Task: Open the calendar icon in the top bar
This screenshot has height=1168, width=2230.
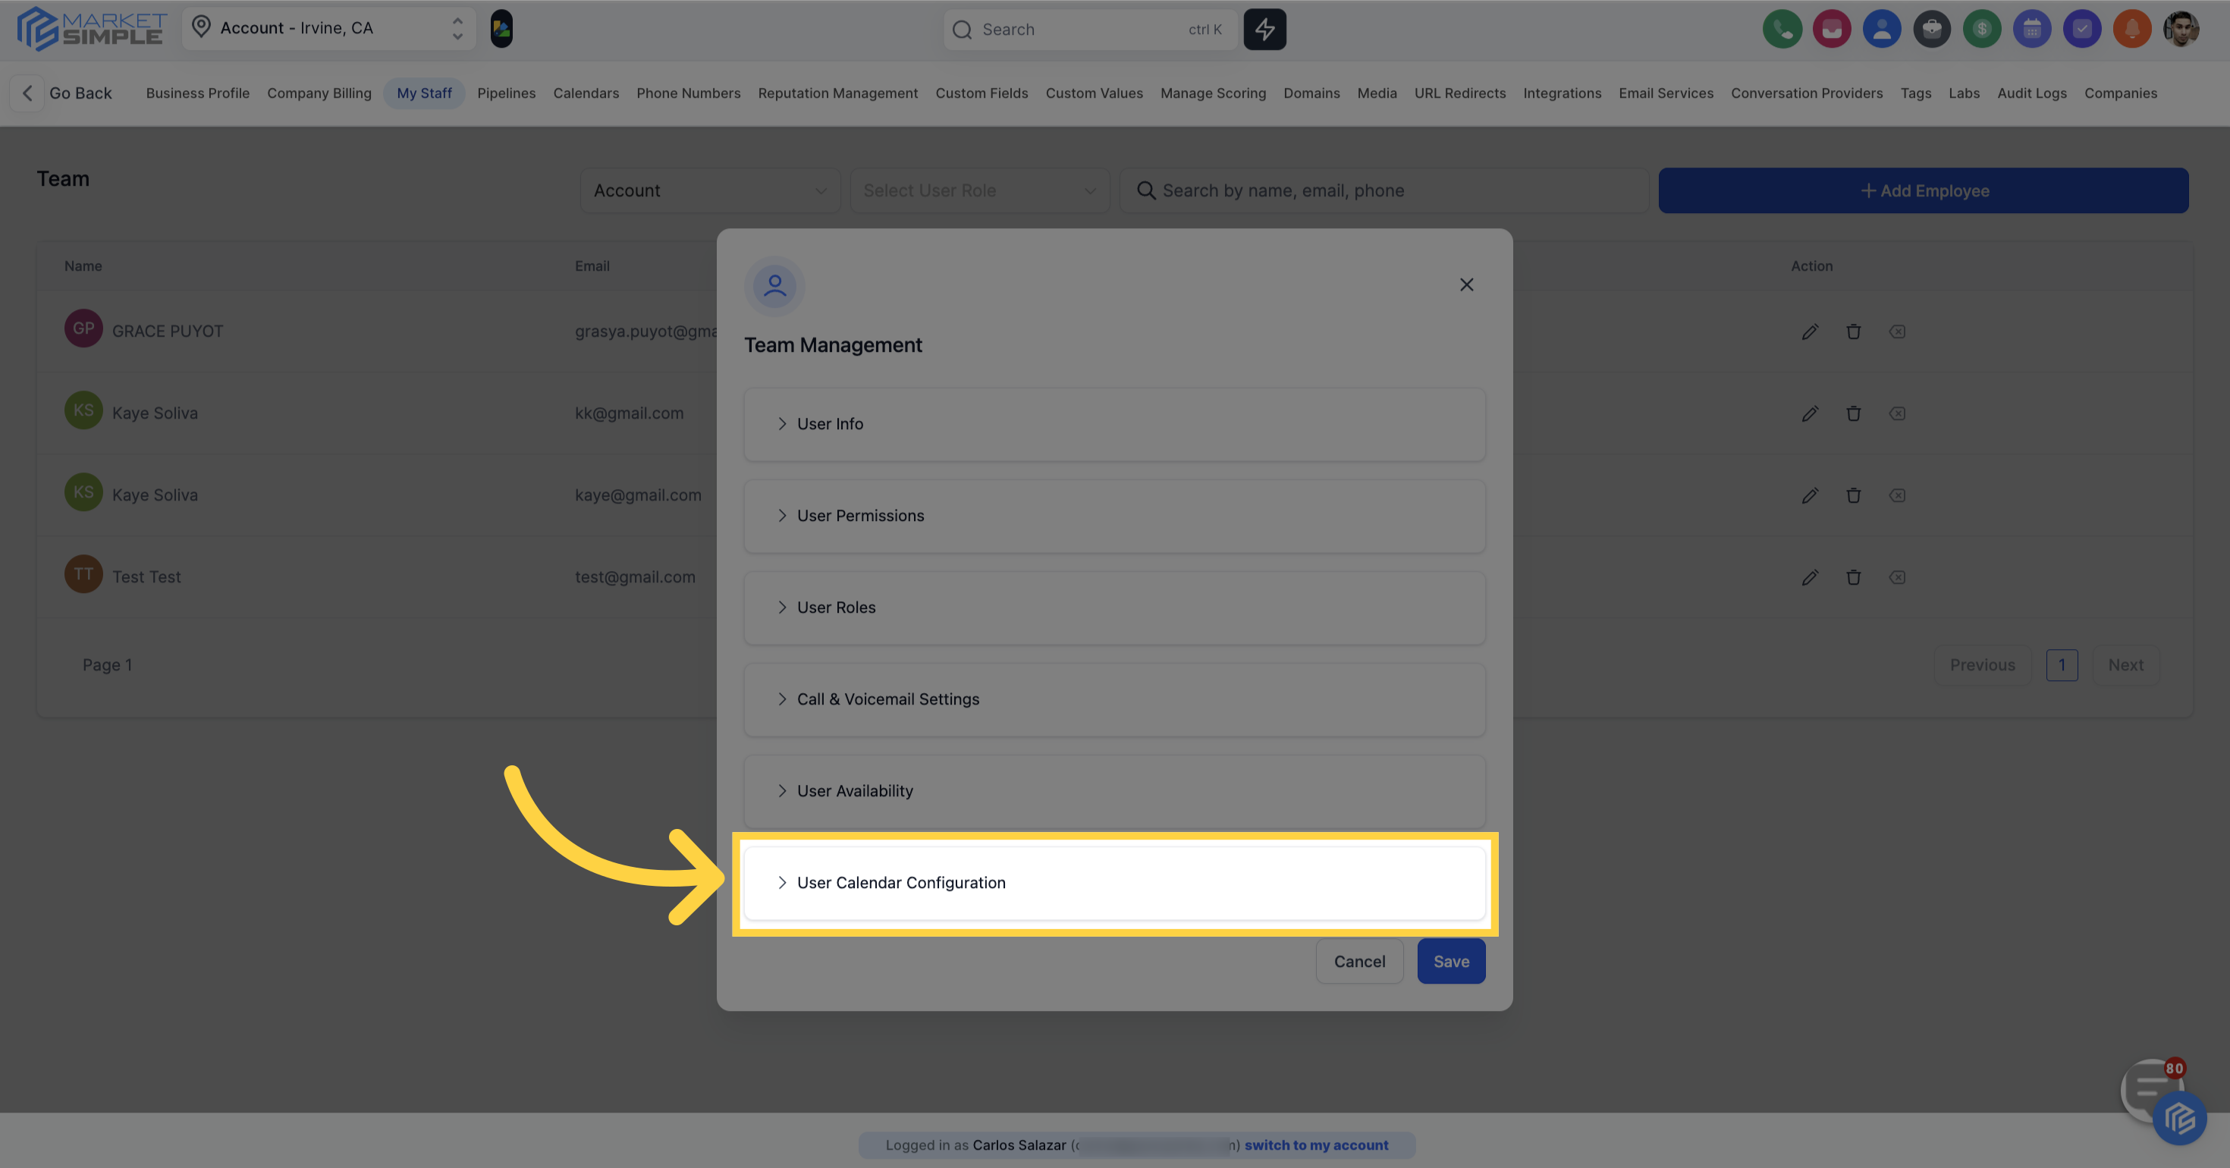Action: pyautogui.click(x=2033, y=29)
